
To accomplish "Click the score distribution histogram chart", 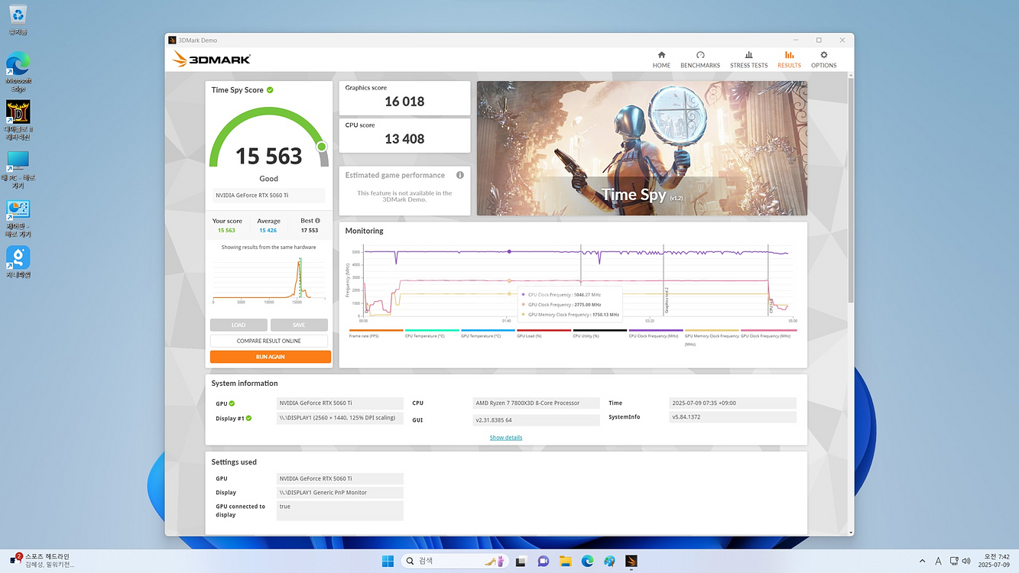I will click(269, 280).
